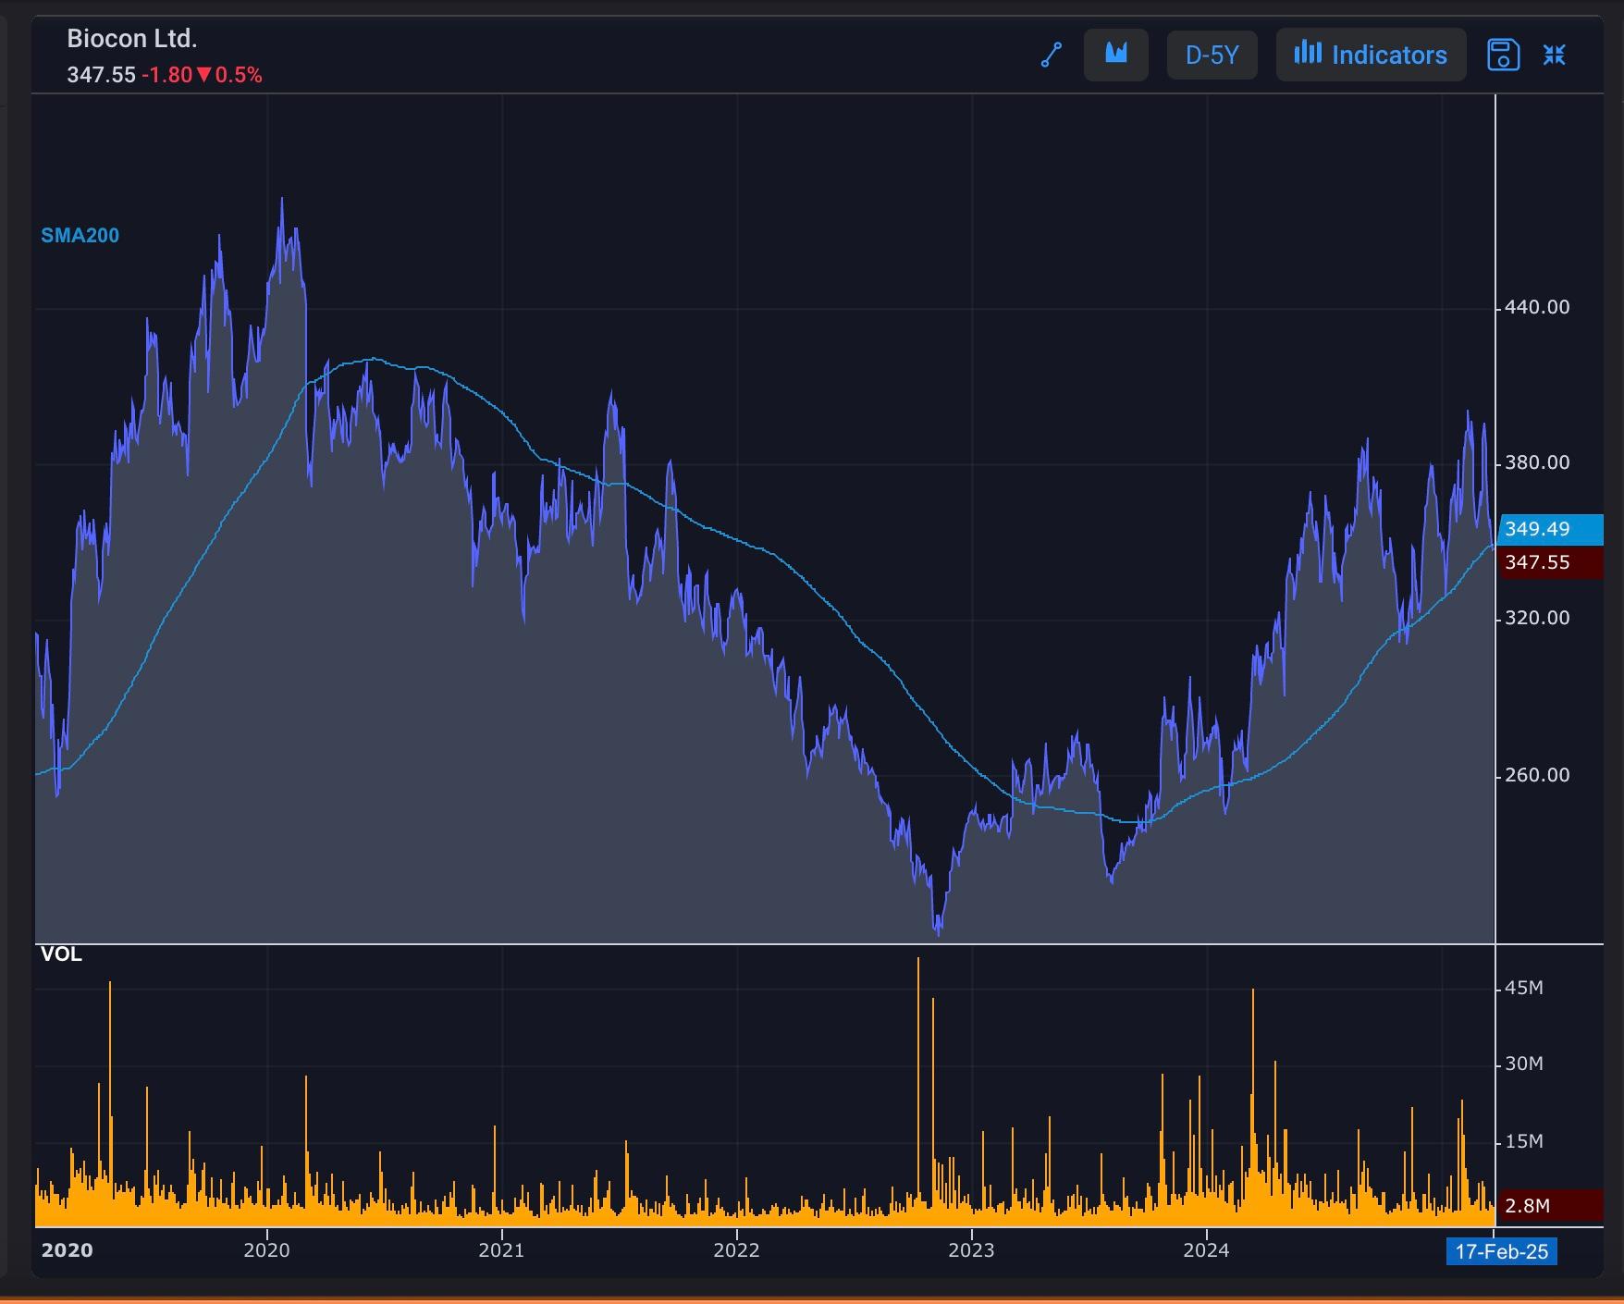
Task: Click the 349.49 SMA price tag
Action: tap(1550, 529)
